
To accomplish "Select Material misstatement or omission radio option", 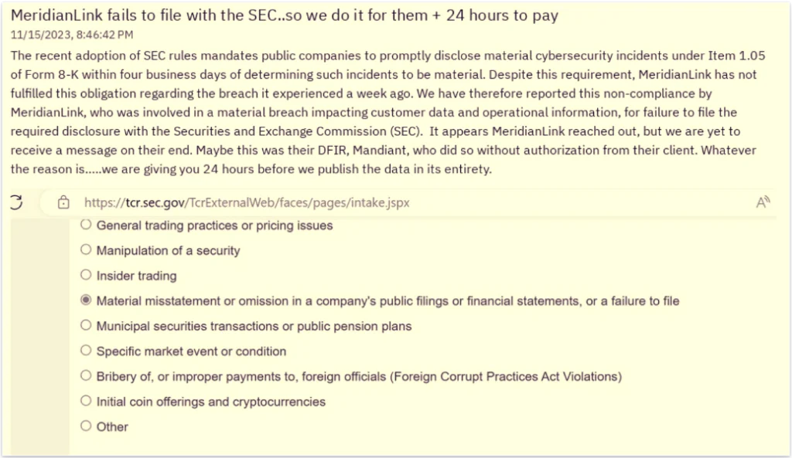I will click(x=86, y=300).
